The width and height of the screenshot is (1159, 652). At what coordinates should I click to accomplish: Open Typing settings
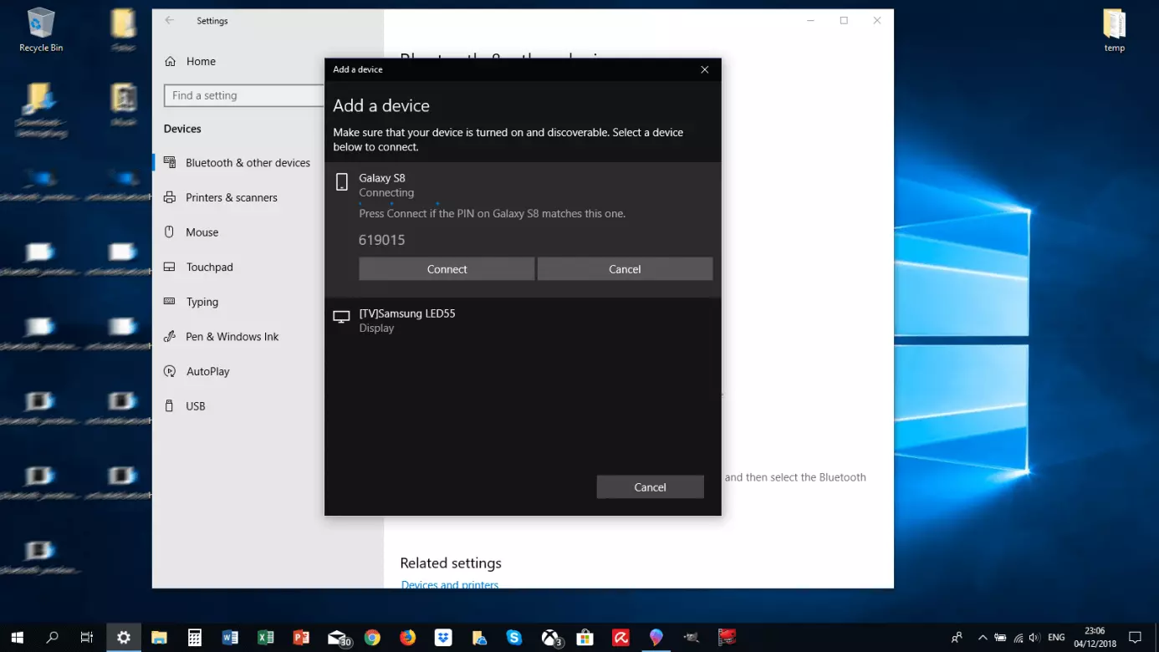tap(202, 302)
